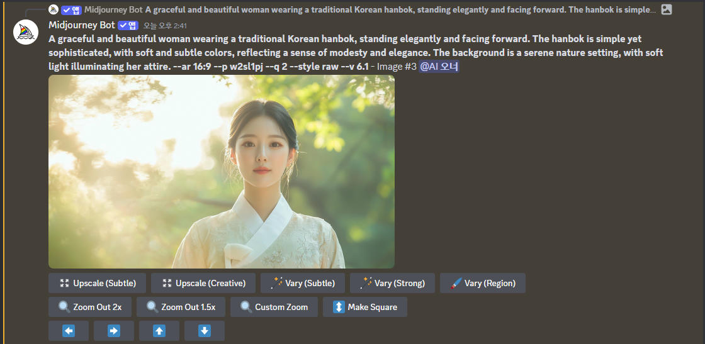Open the Vary (Region) editor
Image resolution: width=705 pixels, height=344 pixels.
click(482, 283)
